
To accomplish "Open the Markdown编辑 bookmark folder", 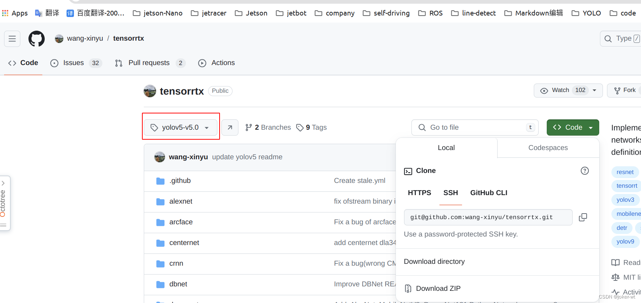I will 534,13.
